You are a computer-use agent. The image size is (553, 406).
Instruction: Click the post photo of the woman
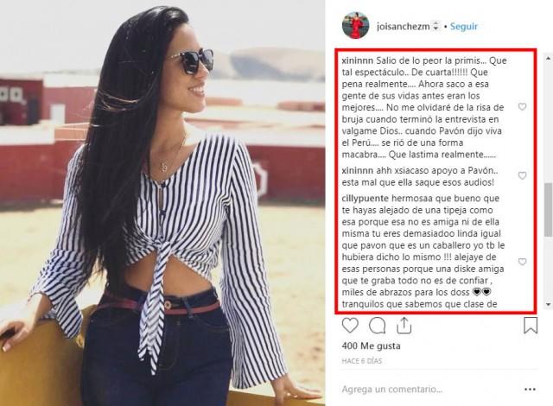tap(162, 203)
